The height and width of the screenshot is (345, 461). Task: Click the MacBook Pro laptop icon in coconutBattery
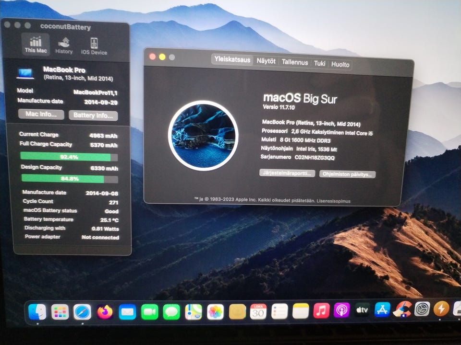25,73
